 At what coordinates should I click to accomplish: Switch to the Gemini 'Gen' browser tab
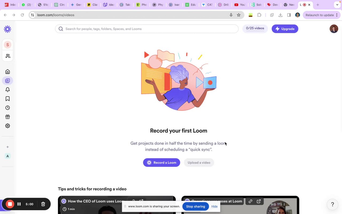(76, 5)
